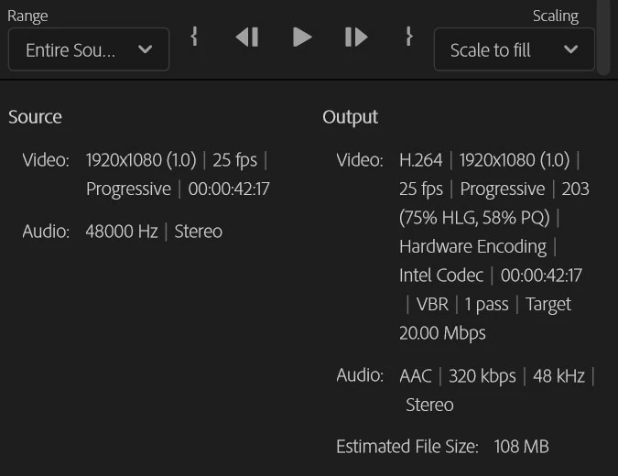Screen dimensions: 618x476
Task: Click the chevron arrow beside Scale to fill
Action: coord(570,49)
